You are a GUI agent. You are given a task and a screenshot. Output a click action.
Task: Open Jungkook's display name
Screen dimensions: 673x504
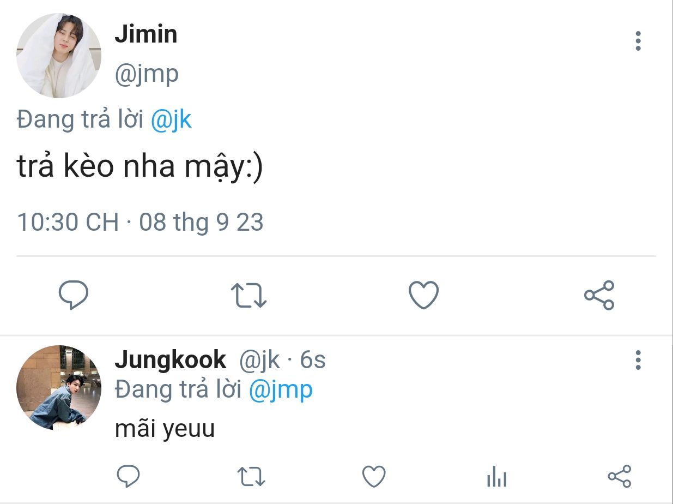(x=171, y=360)
